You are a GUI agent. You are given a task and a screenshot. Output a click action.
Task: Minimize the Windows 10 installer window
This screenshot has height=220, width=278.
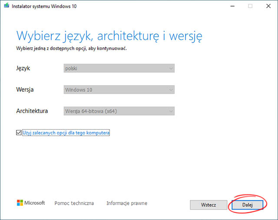tap(230, 6)
